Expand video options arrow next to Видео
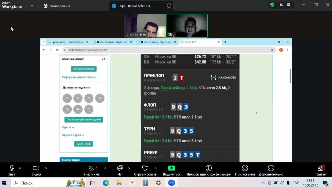The width and height of the screenshot is (332, 187). point(46,168)
